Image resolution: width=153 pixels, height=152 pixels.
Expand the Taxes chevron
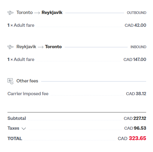click(x=24, y=129)
